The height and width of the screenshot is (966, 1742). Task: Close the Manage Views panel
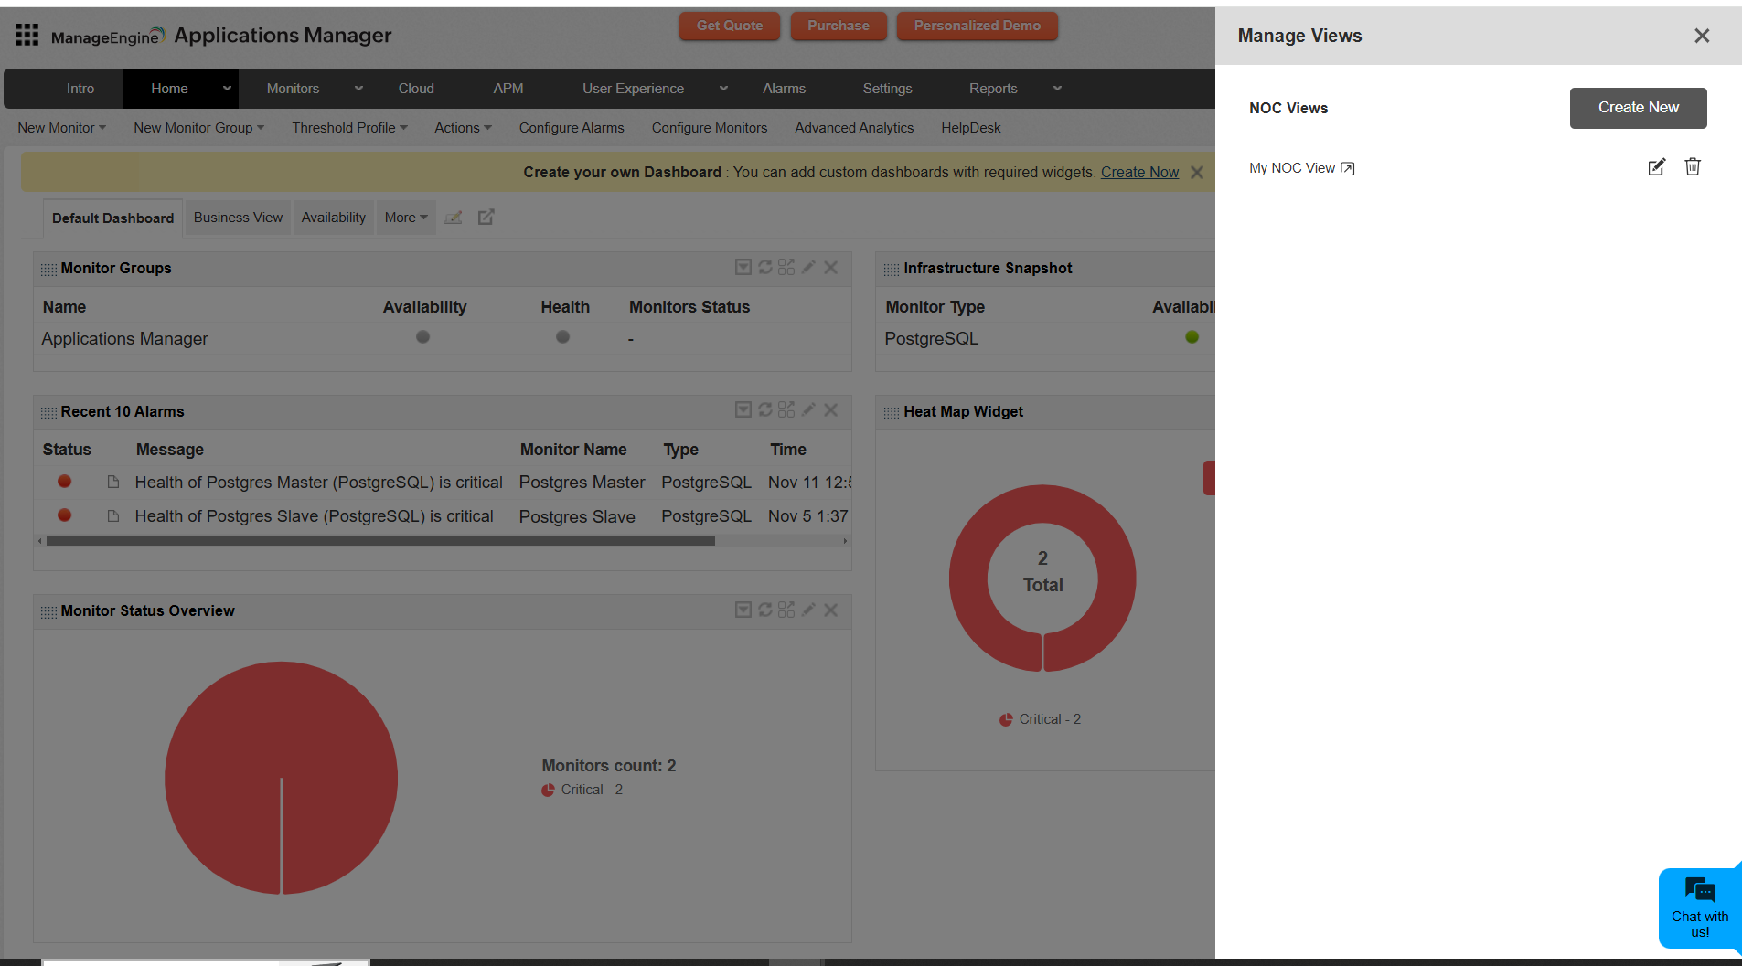pyautogui.click(x=1702, y=36)
